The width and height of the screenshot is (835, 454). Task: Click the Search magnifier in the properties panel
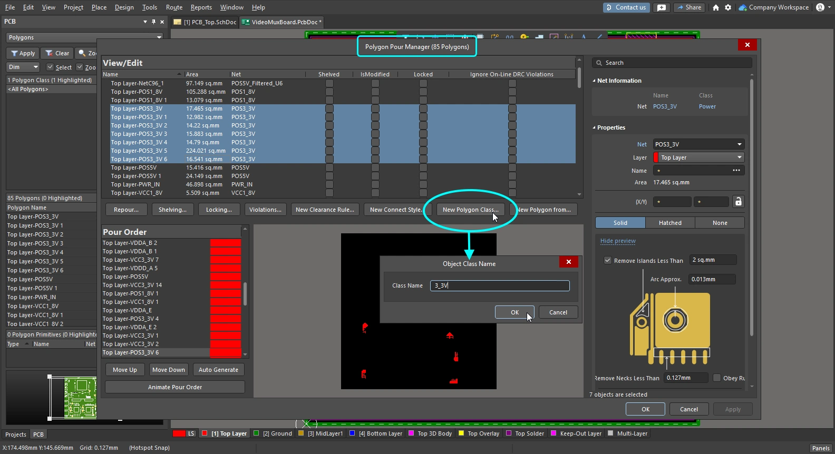pos(599,63)
